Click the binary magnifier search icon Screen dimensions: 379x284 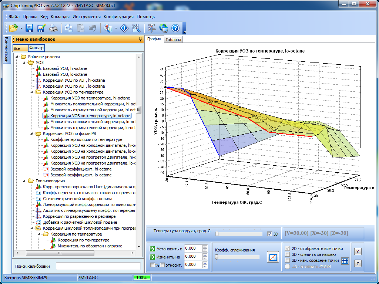coord(136,28)
